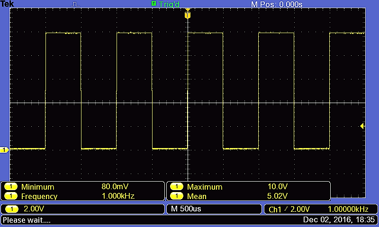This screenshot has height=227, width=379.
Task: Click the Mean measurement label
Action: [197, 196]
